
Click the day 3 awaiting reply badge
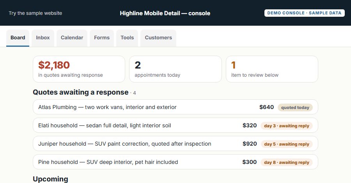coord(287,126)
